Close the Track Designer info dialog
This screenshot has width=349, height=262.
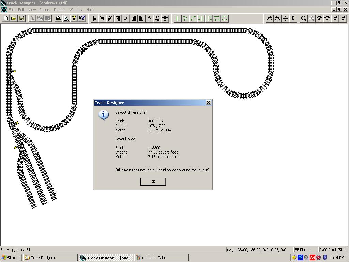click(x=153, y=181)
